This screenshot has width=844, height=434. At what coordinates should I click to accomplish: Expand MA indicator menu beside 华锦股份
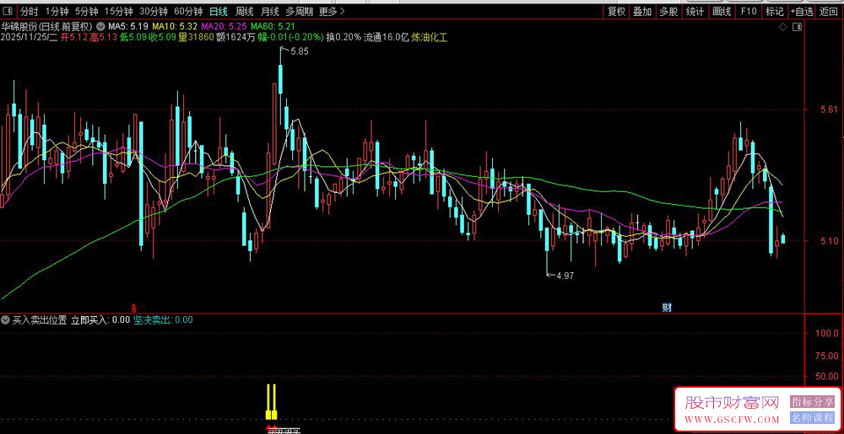click(x=100, y=26)
